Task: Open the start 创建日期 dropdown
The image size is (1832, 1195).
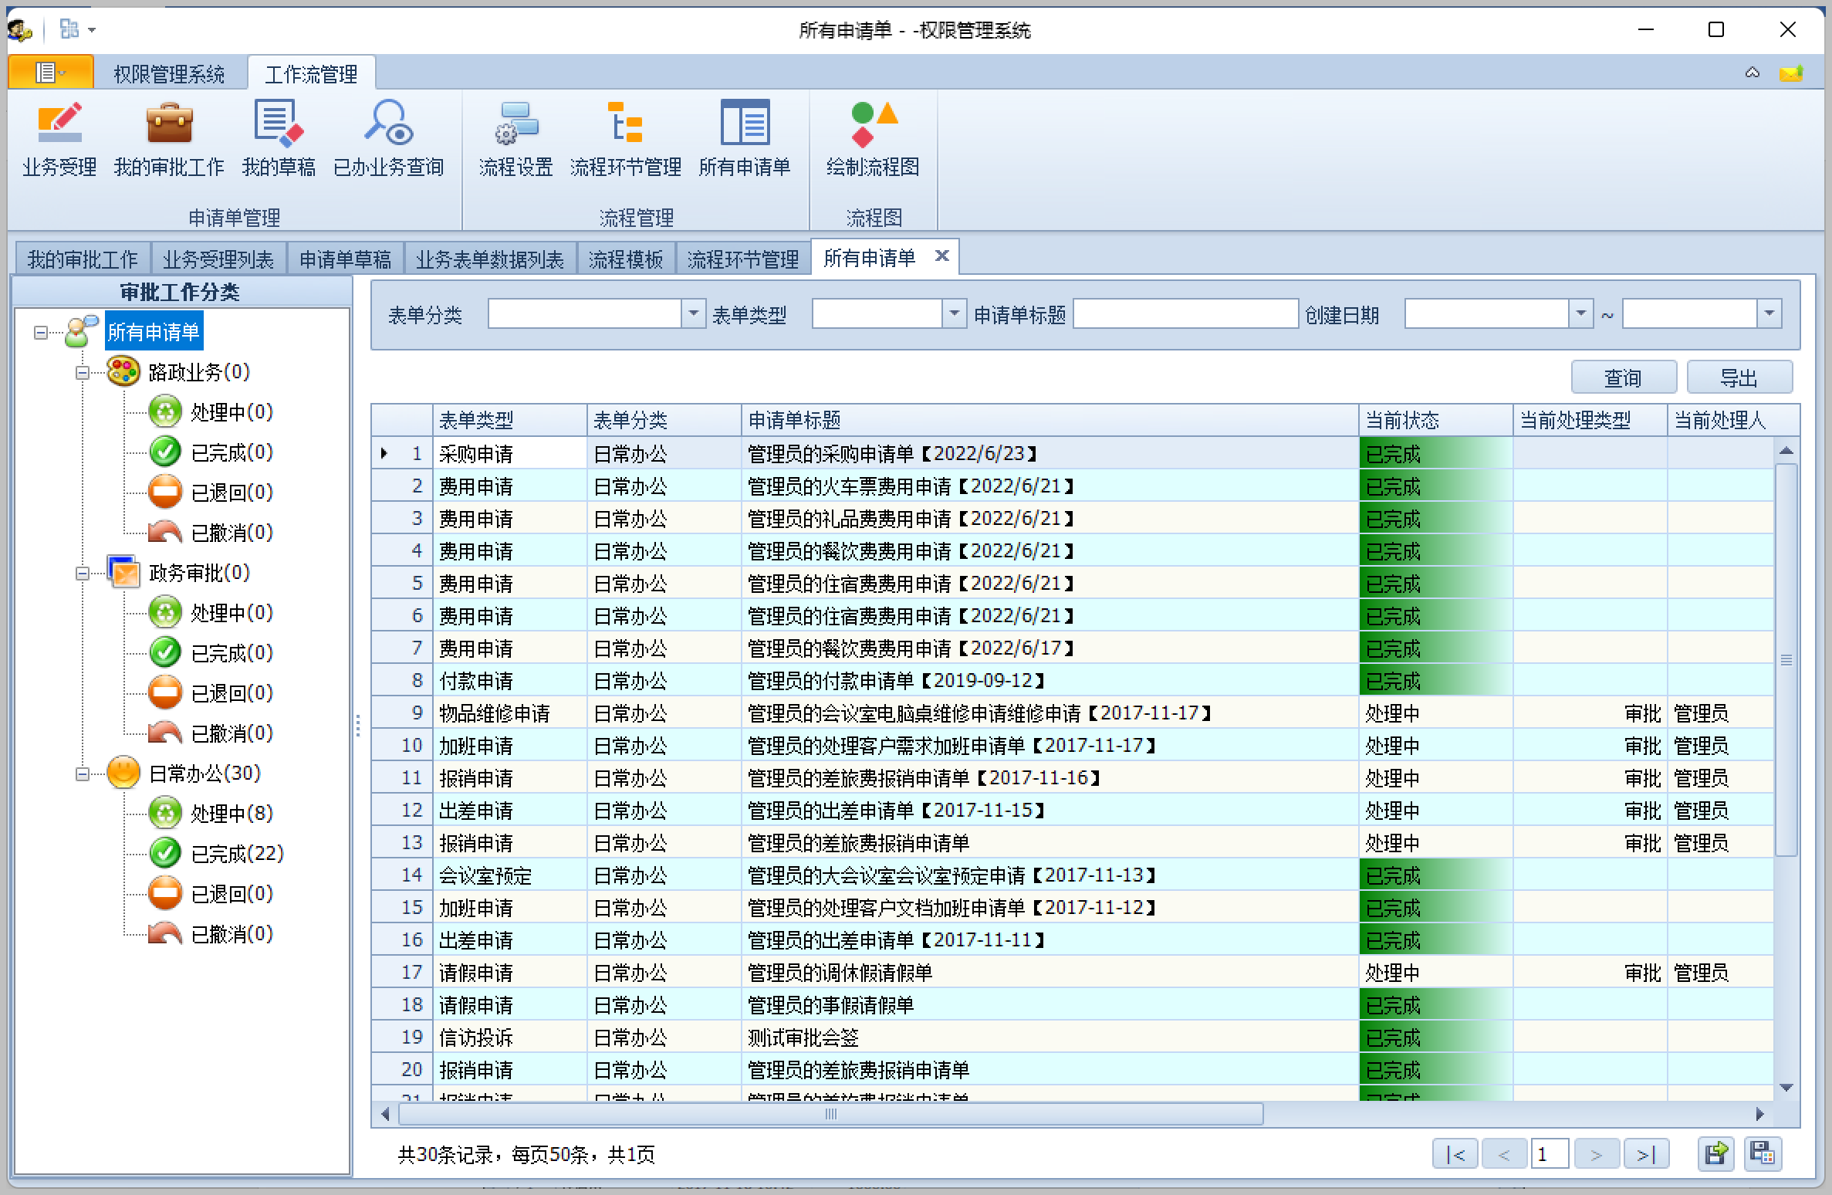Action: [x=1580, y=313]
